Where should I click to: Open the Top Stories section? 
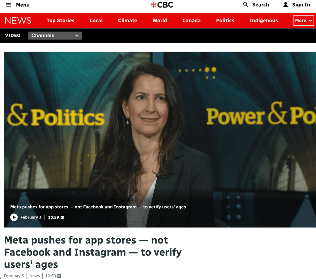click(61, 21)
